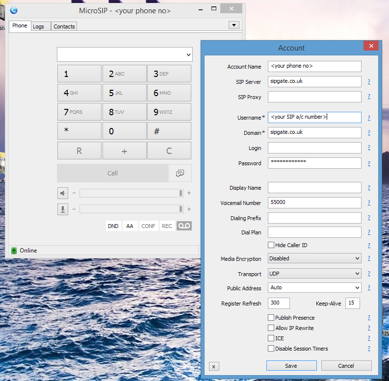Click the green Online status icon

[x=14, y=250]
